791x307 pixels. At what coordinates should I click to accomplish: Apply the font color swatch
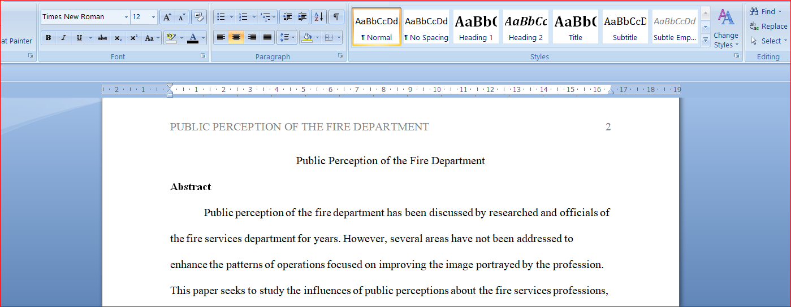pyautogui.click(x=193, y=38)
